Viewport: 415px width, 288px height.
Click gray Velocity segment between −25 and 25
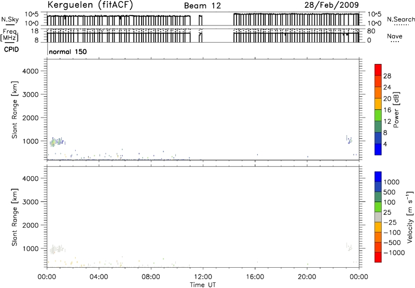pos(378,217)
